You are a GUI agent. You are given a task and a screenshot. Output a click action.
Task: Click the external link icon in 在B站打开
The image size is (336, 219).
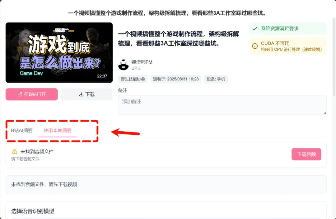20,94
